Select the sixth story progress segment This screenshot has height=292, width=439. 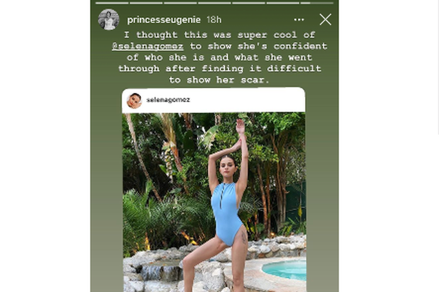[283, 2]
